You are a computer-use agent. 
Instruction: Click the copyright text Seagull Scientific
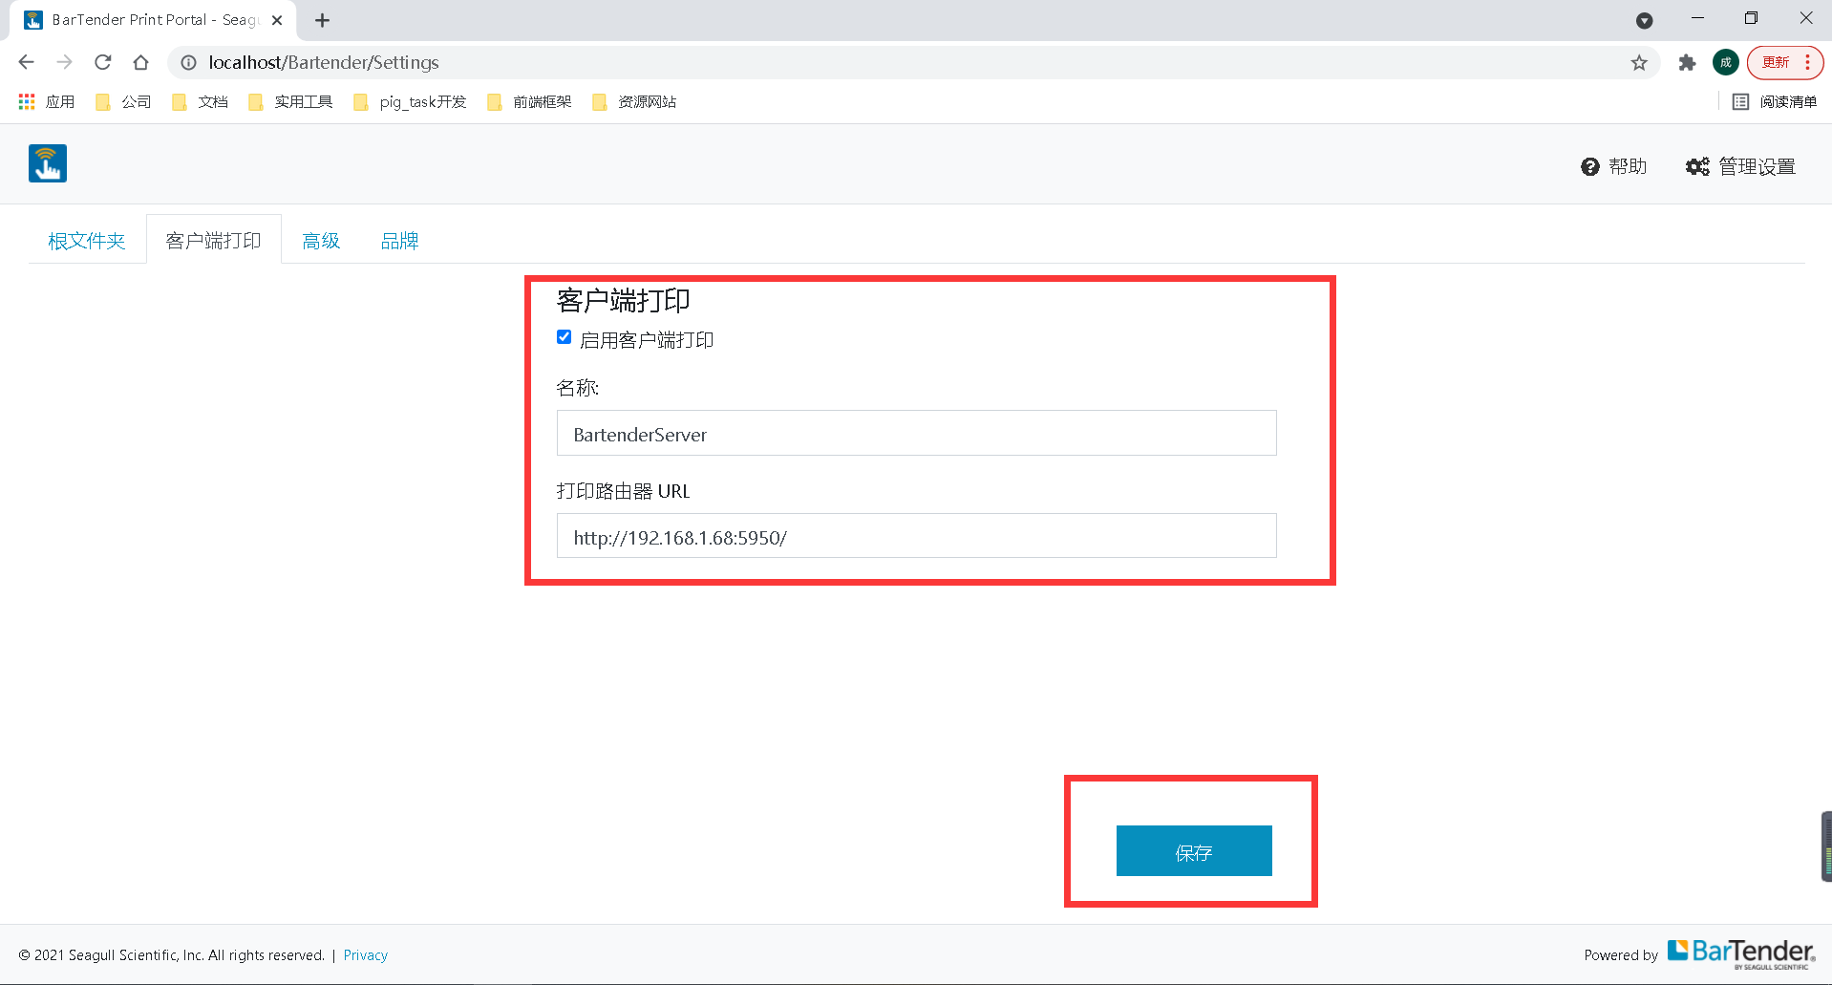point(171,954)
